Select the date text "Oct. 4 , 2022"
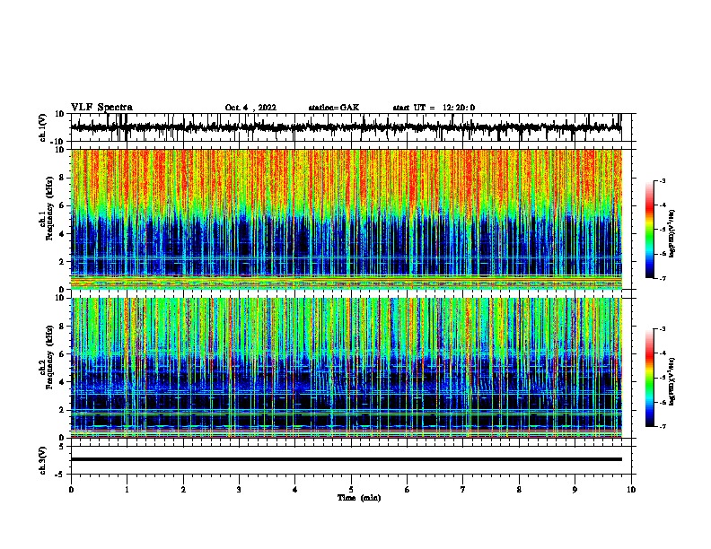This screenshot has height=549, width=711. tap(250, 108)
